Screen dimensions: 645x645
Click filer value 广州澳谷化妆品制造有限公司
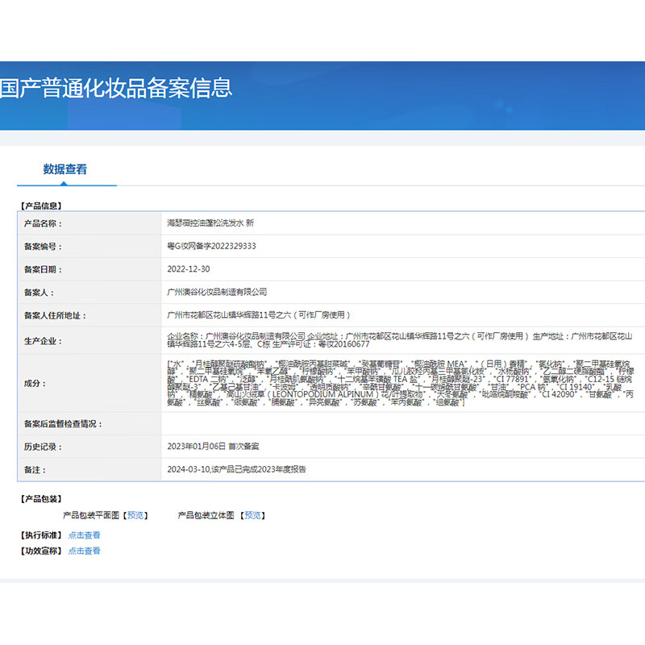tap(217, 292)
